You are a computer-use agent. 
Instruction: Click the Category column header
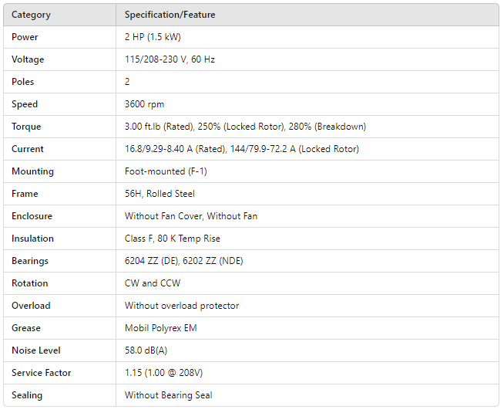(x=30, y=15)
